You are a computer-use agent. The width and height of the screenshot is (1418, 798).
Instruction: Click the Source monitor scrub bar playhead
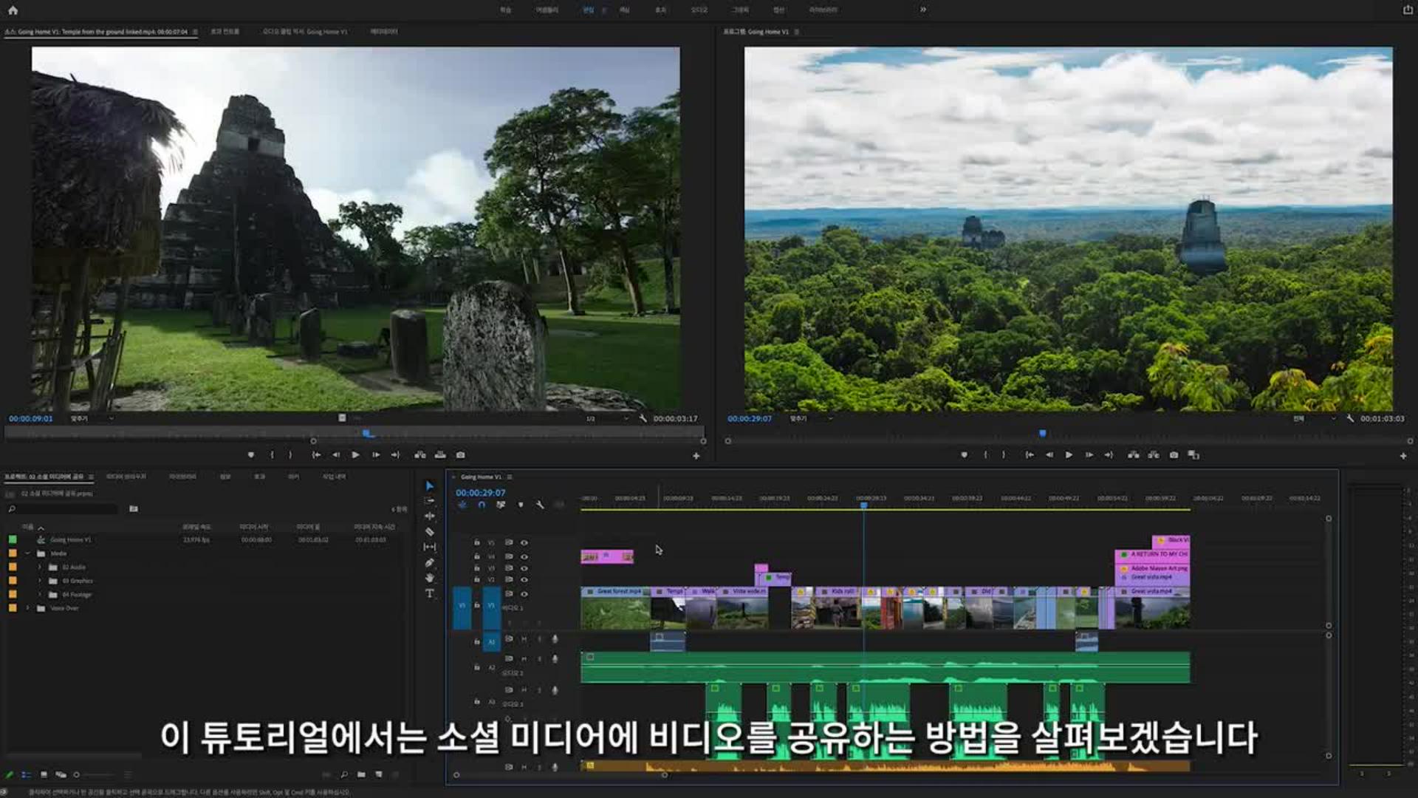tap(367, 434)
